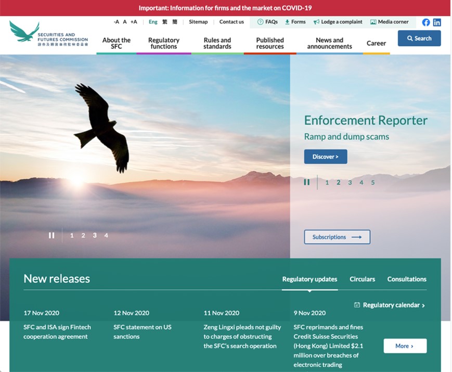Go to Enforcement Reporter carousel slide 4
This screenshot has width=452, height=372.
point(361,182)
